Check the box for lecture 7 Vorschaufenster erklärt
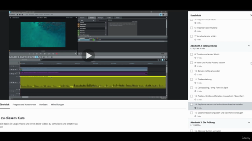Viewport: 252px width, 141px height. (191, 36)
